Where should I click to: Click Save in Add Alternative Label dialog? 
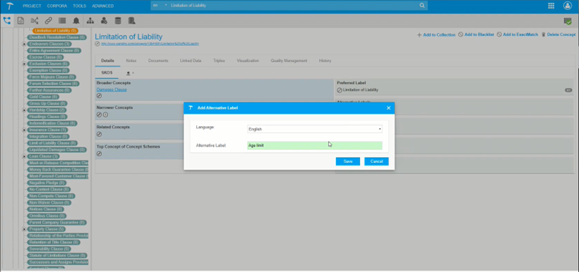pyautogui.click(x=348, y=161)
